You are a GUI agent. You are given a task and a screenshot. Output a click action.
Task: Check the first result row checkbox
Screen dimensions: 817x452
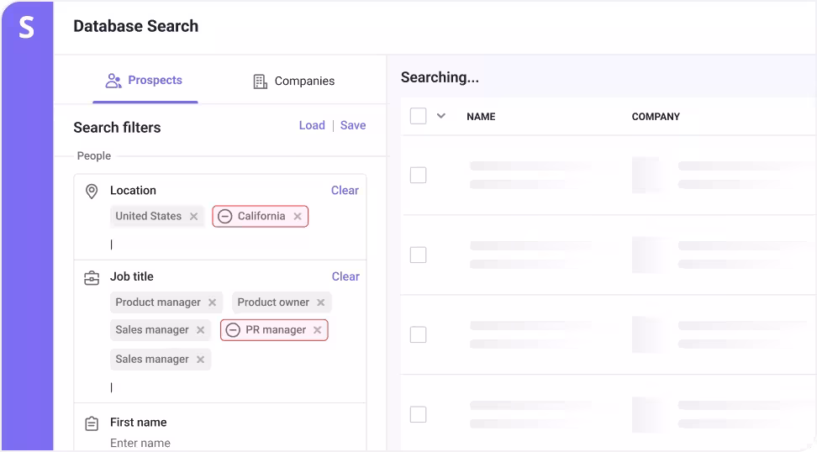pyautogui.click(x=418, y=175)
